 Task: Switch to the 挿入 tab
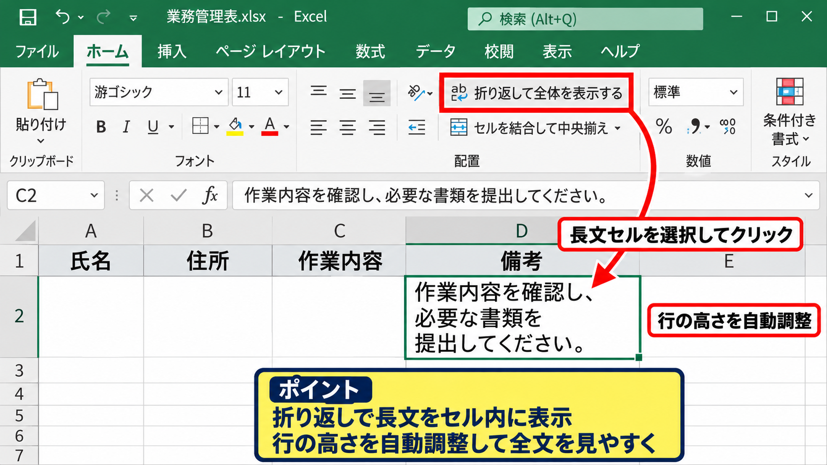pos(172,51)
